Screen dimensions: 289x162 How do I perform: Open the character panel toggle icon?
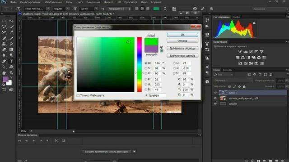tap(174, 9)
